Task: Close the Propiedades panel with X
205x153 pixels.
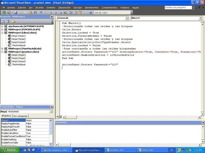Action: tap(52, 107)
